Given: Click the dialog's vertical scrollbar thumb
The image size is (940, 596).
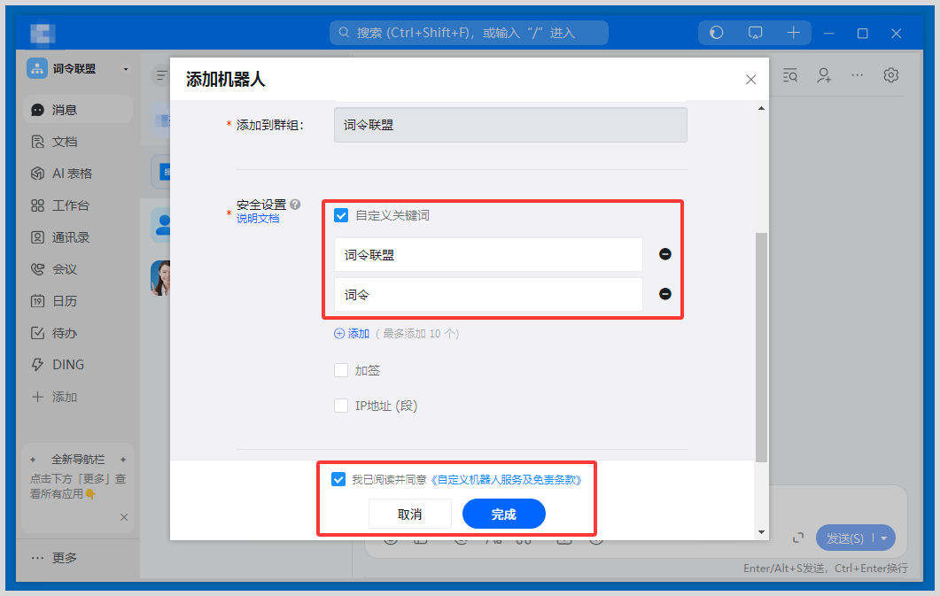Looking at the screenshot, I should coord(761,345).
